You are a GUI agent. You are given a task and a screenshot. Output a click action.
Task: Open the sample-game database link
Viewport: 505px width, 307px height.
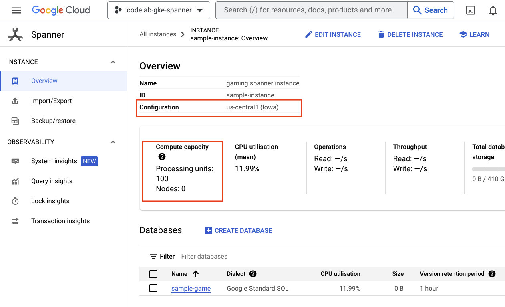pos(191,289)
